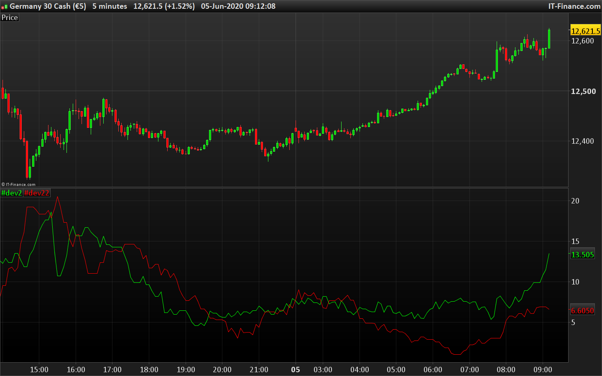
Task: Click the 12,500 price axis label
Action: [x=583, y=91]
